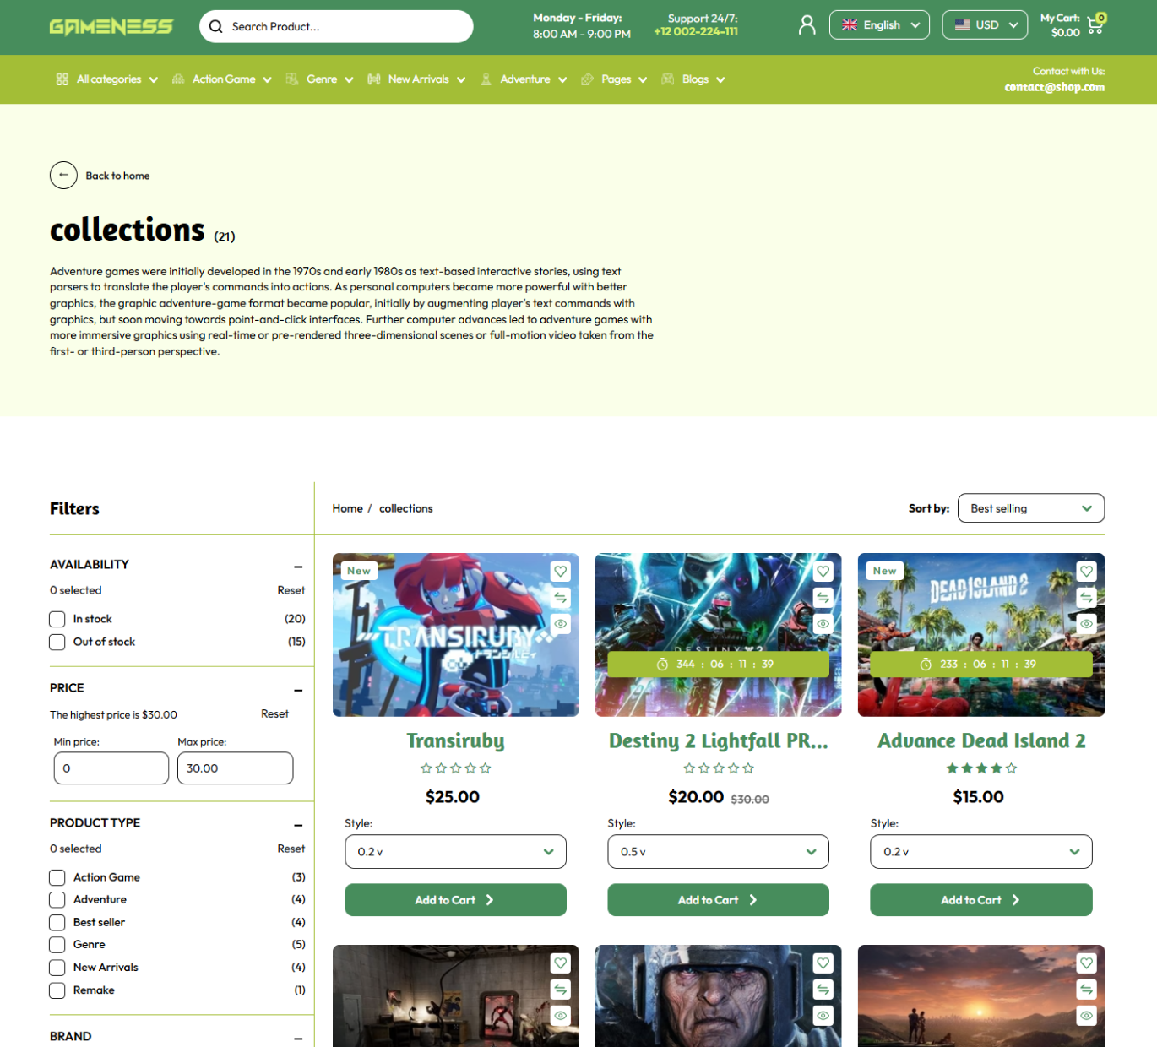
Task: Collapse the Brand filter section
Action: tap(298, 1039)
